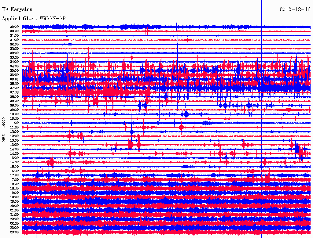
Task: Select the 16:00 time label
Action: 14,167
